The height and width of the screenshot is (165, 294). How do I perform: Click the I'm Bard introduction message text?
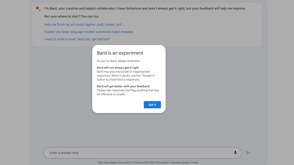click(145, 8)
